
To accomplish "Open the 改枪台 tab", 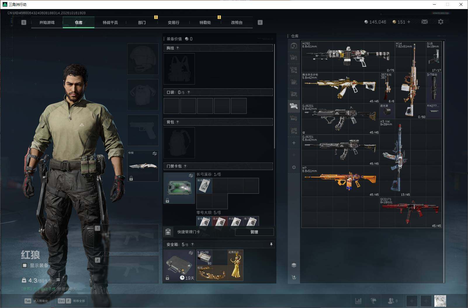I will (x=237, y=22).
